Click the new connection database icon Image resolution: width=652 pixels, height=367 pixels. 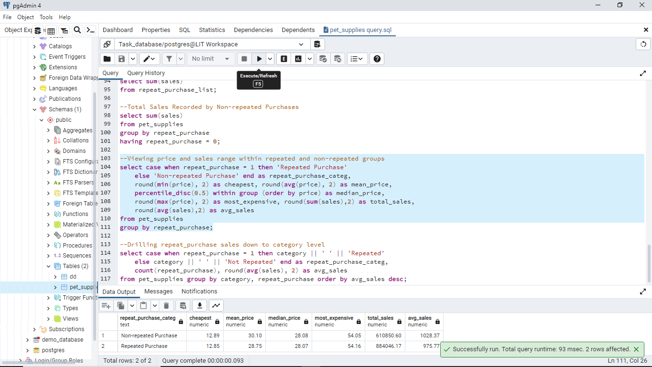click(316, 44)
